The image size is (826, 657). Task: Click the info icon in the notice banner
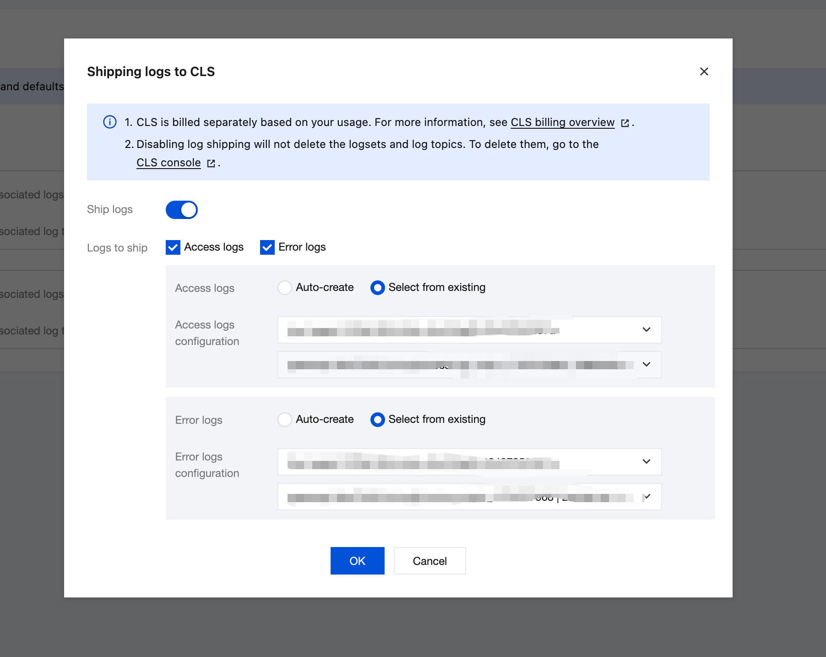pos(110,122)
